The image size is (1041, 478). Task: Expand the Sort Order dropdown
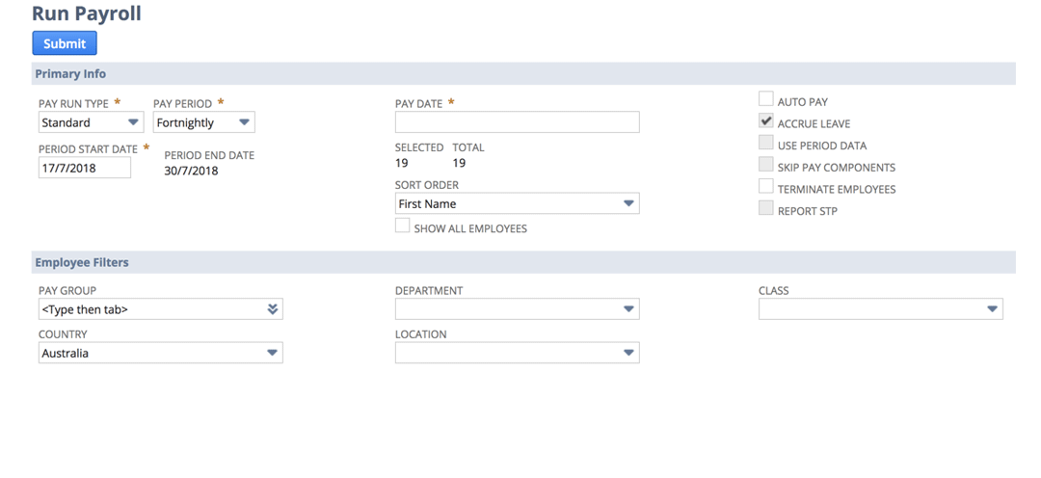[517, 203]
